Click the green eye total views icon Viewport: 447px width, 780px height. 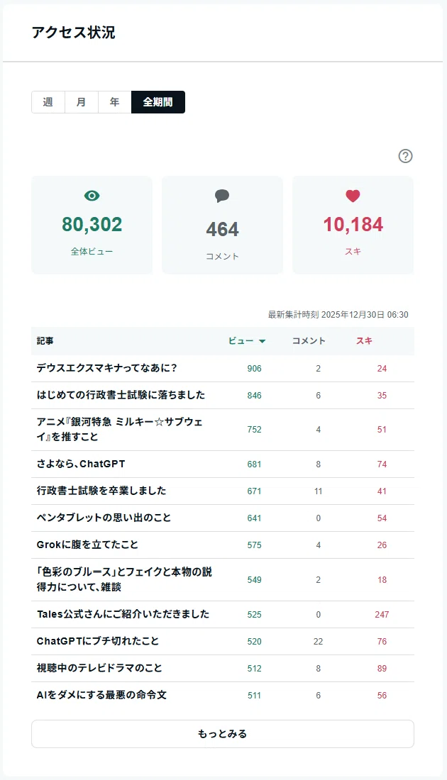tap(92, 196)
